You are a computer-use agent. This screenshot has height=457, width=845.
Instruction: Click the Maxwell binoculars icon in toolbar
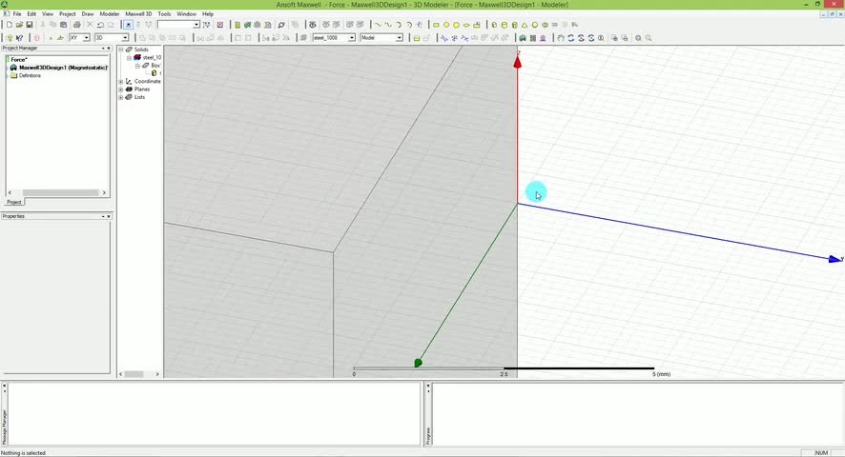pos(523,38)
